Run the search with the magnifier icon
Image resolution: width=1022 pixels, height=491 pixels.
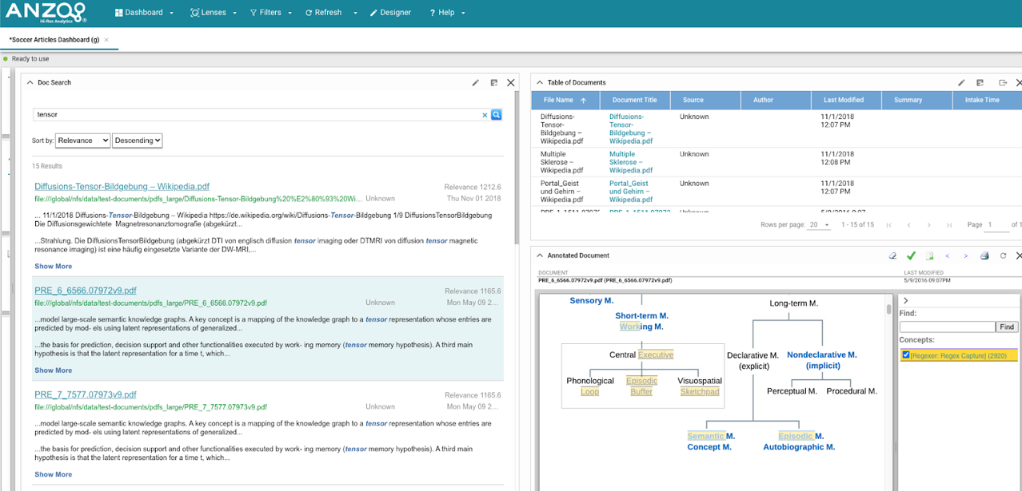coord(496,115)
